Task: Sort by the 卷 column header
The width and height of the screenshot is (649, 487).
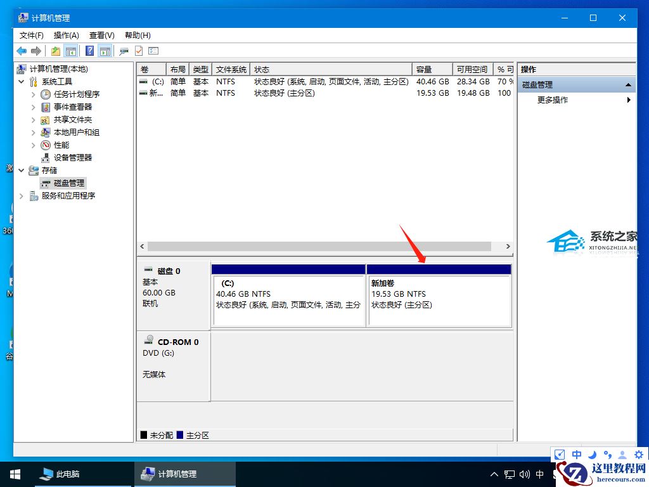Action: [151, 69]
